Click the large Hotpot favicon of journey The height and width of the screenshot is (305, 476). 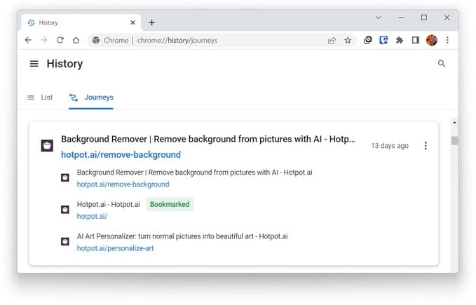47,146
